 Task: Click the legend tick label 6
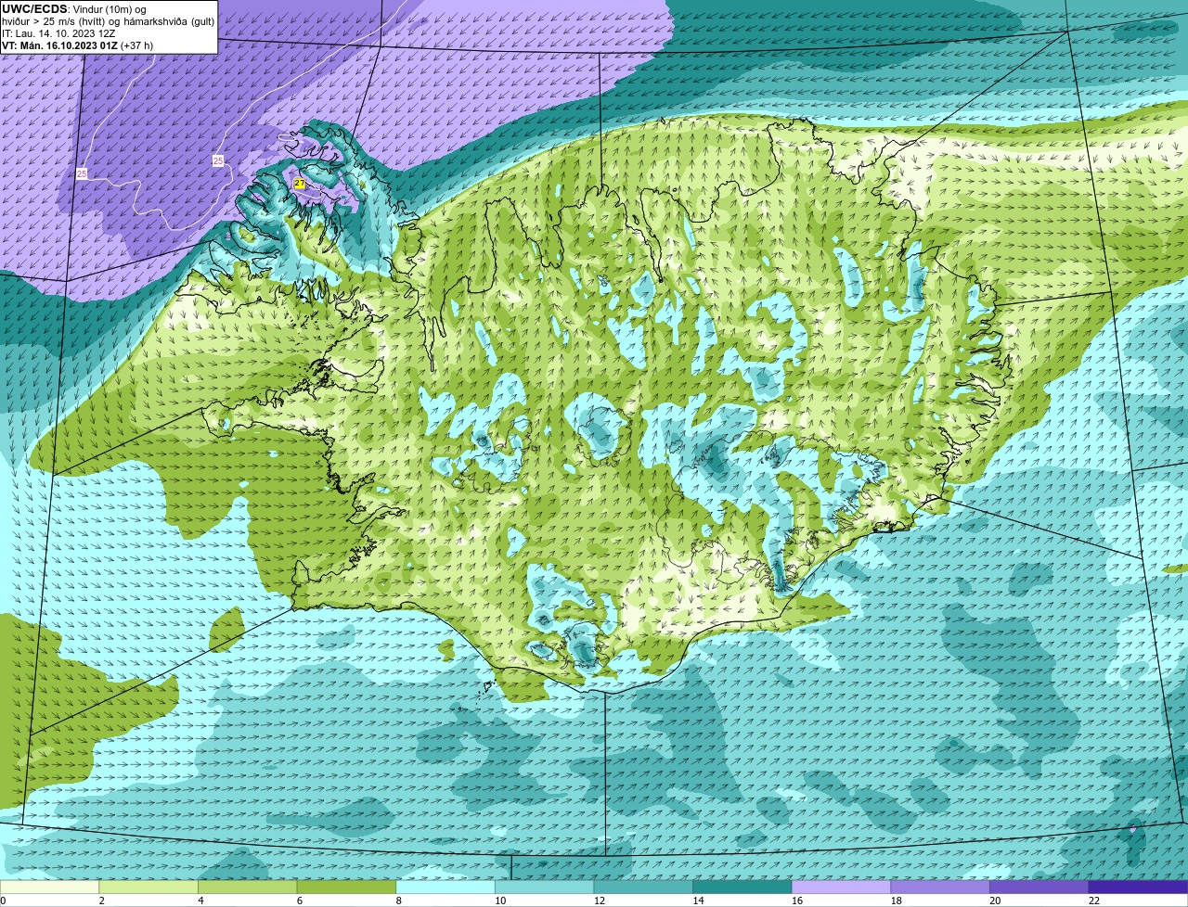[299, 900]
